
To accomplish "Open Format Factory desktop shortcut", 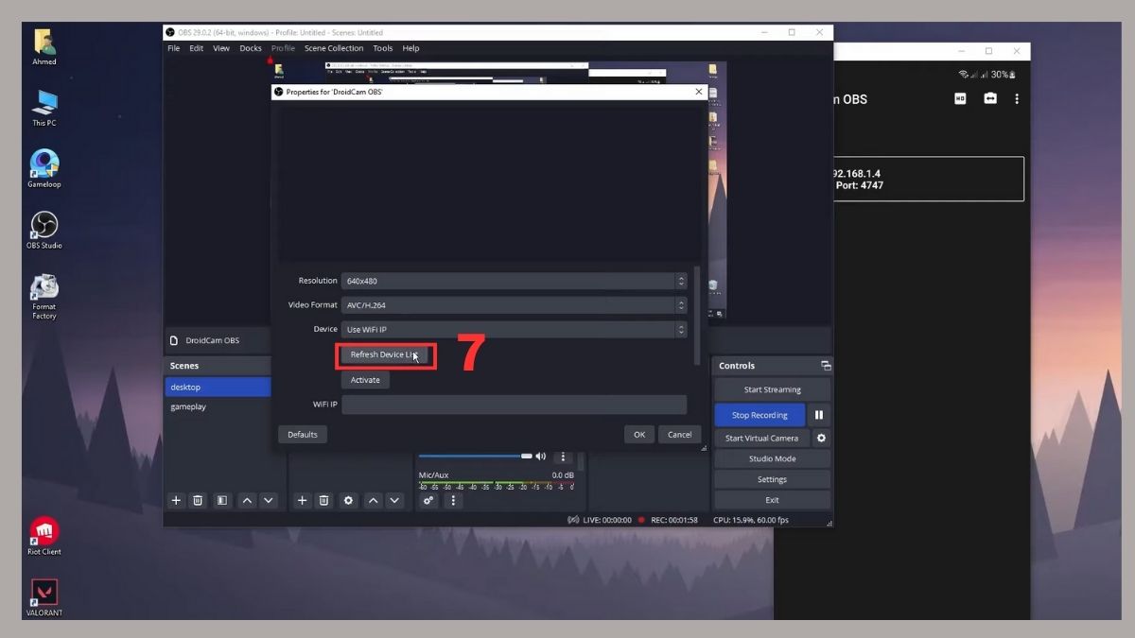I will pyautogui.click(x=44, y=296).
